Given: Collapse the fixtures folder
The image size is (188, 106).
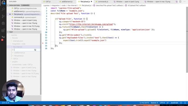Looking at the screenshot, I should tap(11, 38).
